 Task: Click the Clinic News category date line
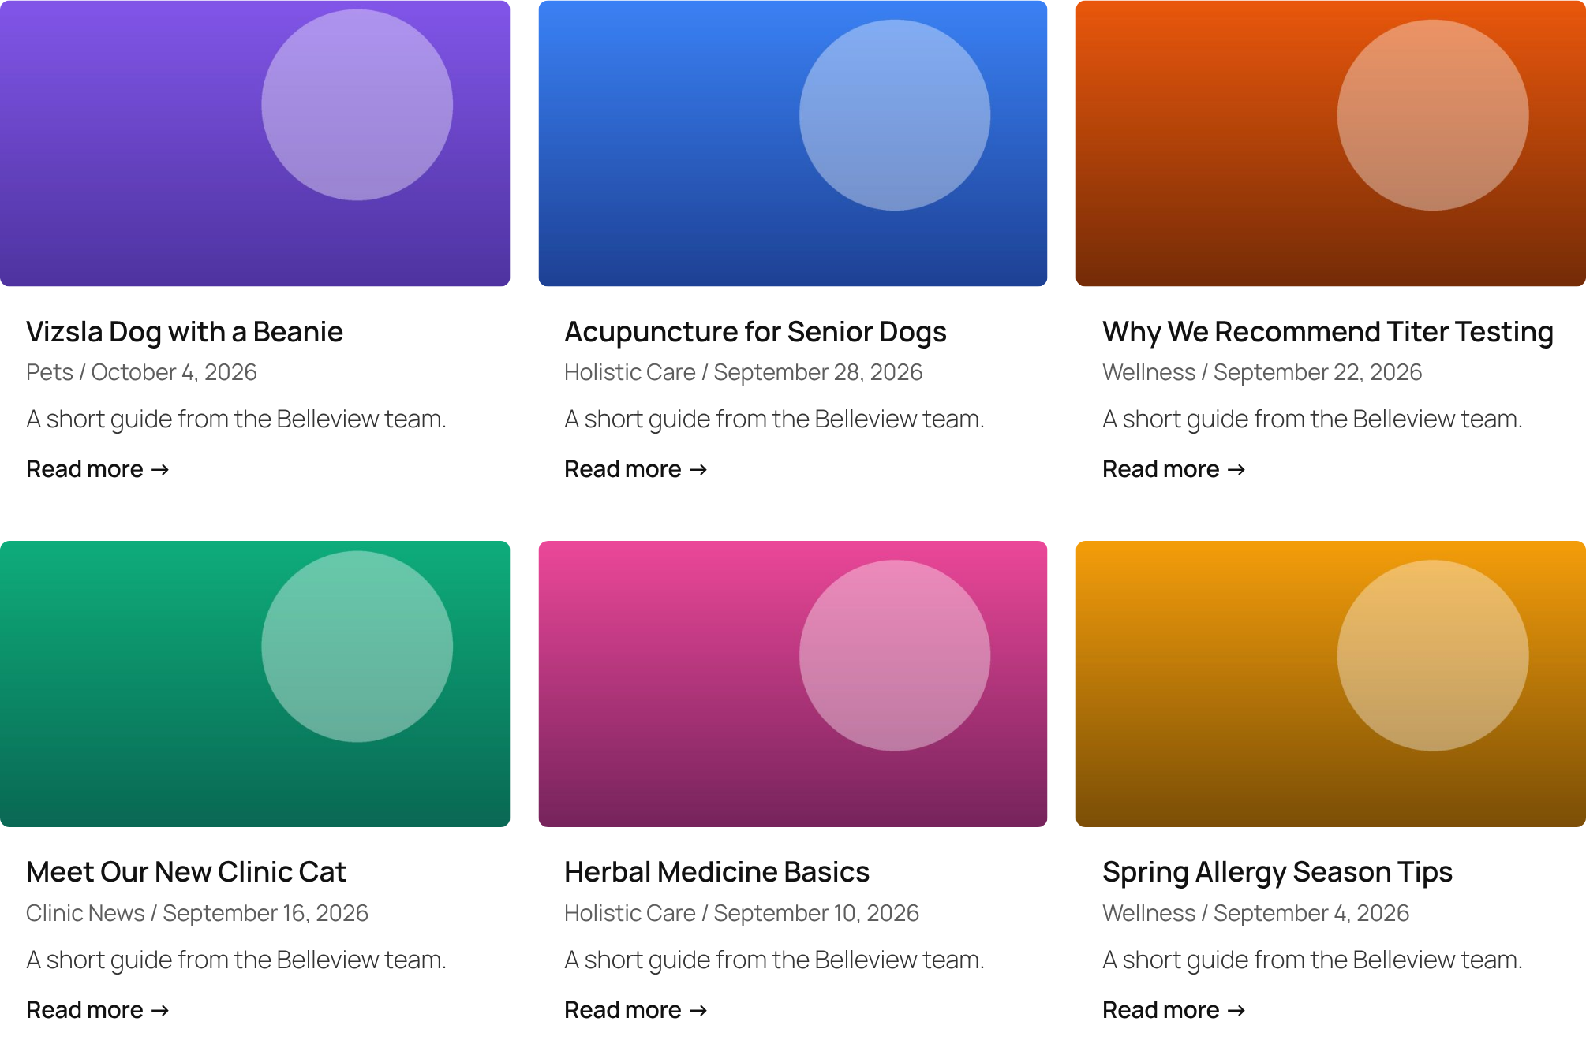[x=197, y=913]
